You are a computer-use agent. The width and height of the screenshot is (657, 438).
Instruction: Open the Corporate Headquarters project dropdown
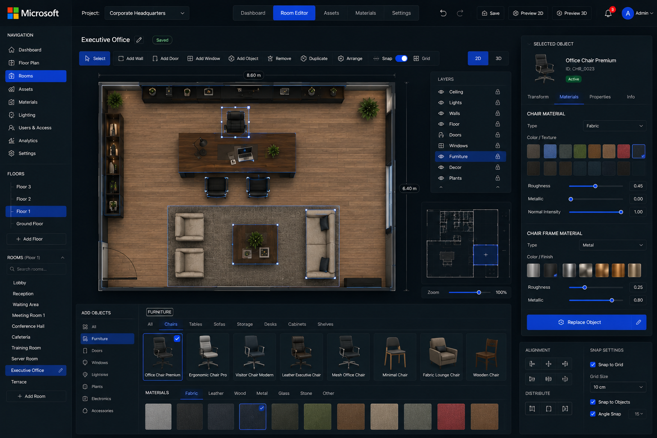click(147, 13)
